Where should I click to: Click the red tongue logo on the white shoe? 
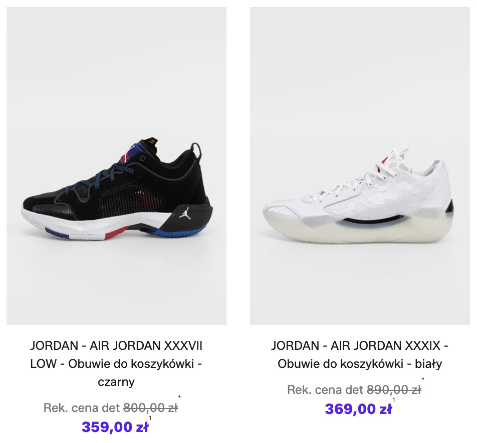click(385, 160)
